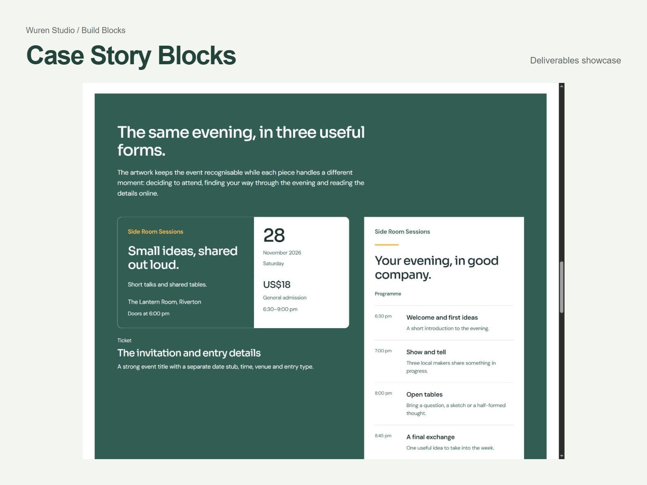
Task: Click the 'A strong event title…' ticket description
Action: 215,367
